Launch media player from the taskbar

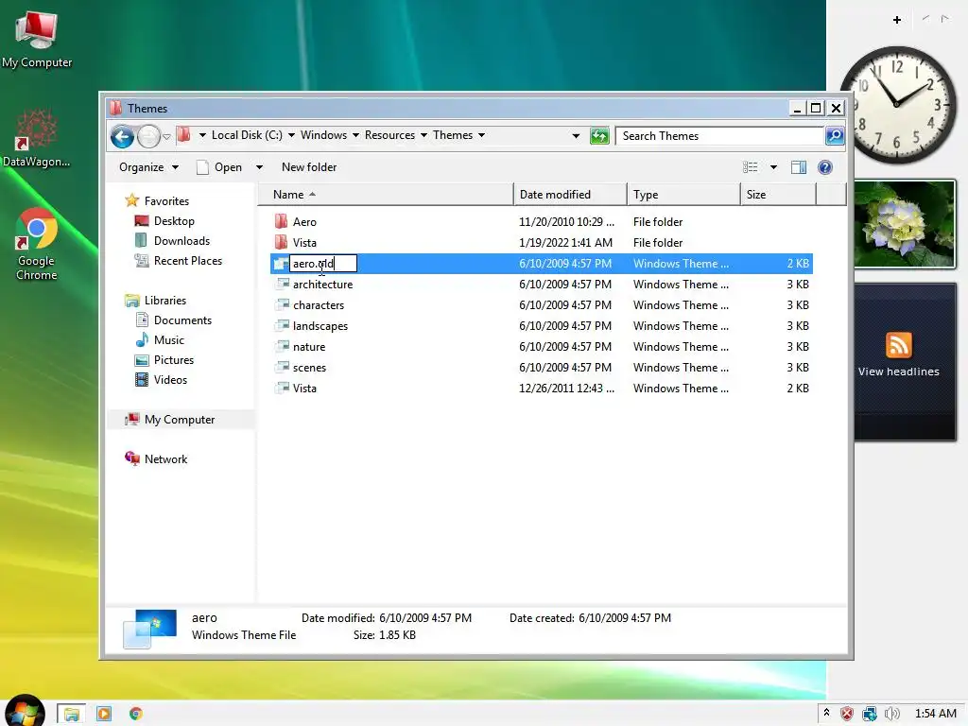click(x=104, y=715)
